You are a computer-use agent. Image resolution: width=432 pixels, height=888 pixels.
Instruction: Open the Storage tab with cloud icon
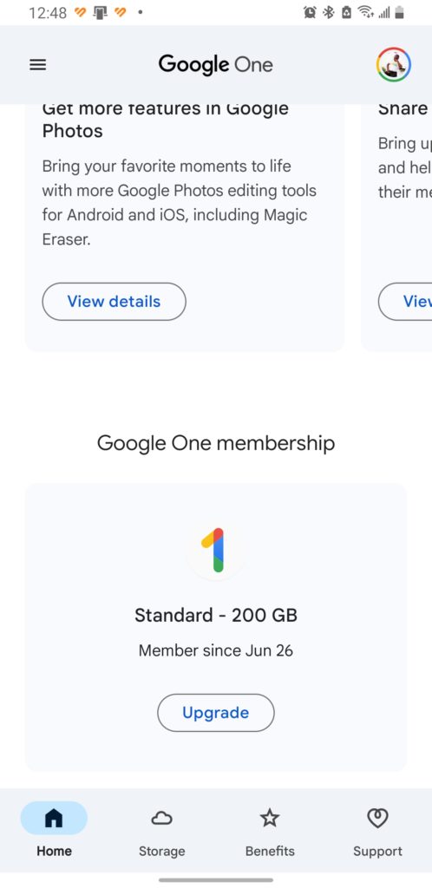click(162, 833)
